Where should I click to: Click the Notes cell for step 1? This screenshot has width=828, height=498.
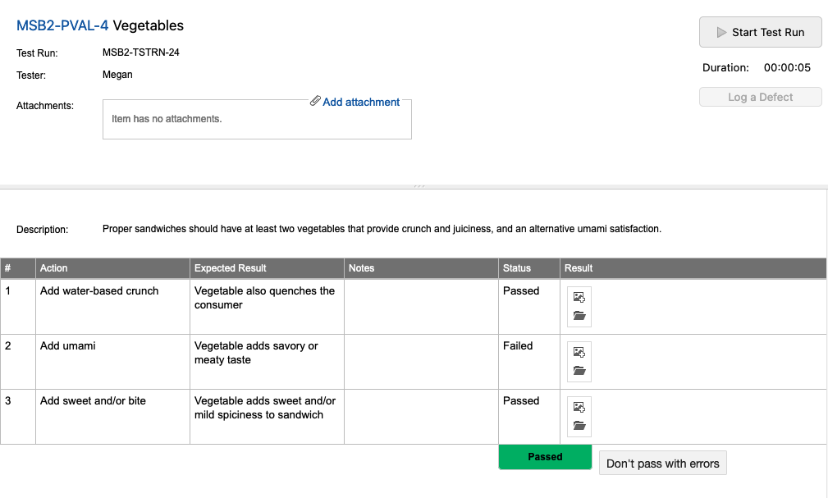click(x=421, y=306)
